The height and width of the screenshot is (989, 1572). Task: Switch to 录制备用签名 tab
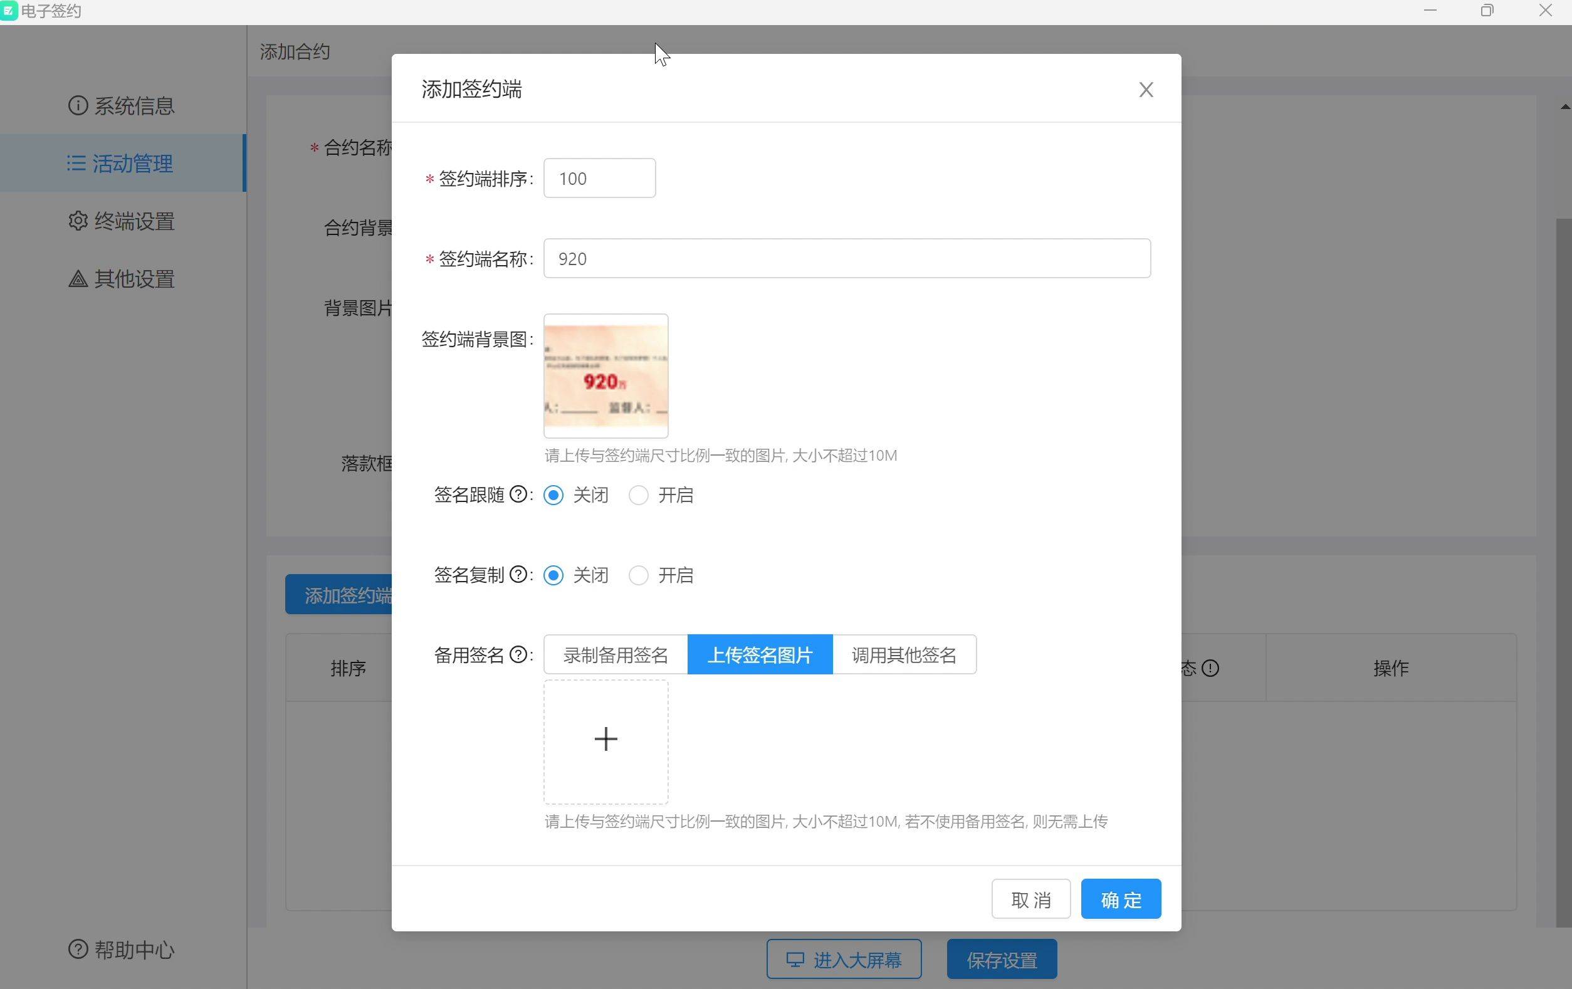616,655
